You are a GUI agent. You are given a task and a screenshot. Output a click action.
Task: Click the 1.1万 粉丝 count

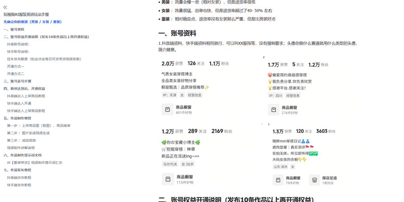(x=219, y=64)
